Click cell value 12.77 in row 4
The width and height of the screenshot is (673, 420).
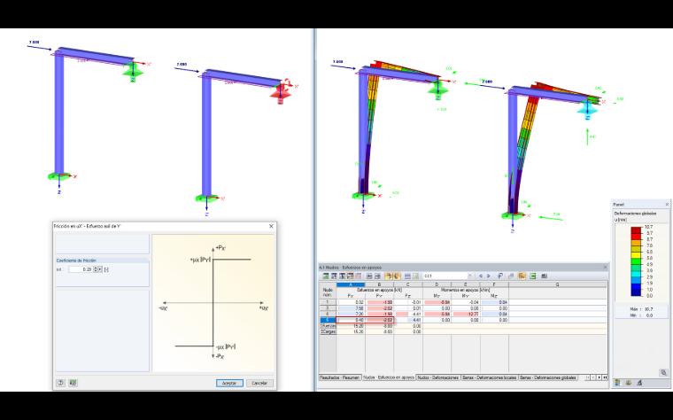(x=465, y=314)
